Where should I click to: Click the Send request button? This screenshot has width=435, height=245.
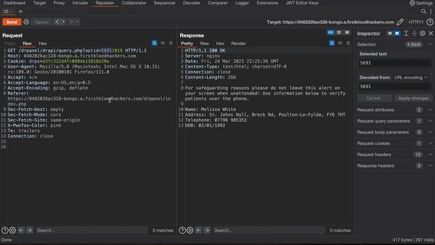[x=12, y=22]
